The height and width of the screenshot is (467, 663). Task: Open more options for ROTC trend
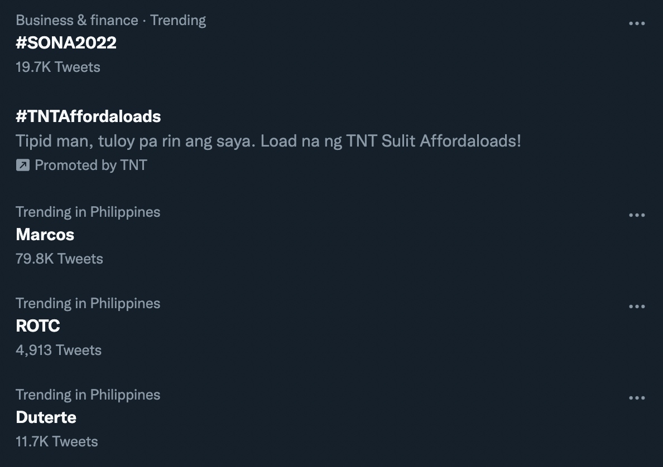pos(637,307)
